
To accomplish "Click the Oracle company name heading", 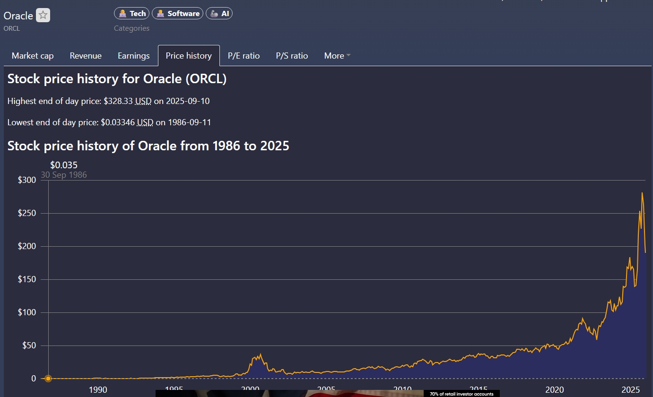I will click(x=18, y=16).
